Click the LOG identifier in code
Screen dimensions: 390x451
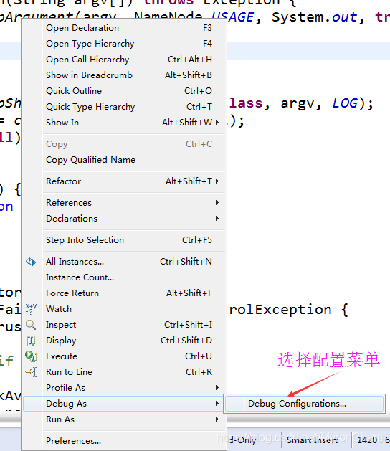(345, 103)
